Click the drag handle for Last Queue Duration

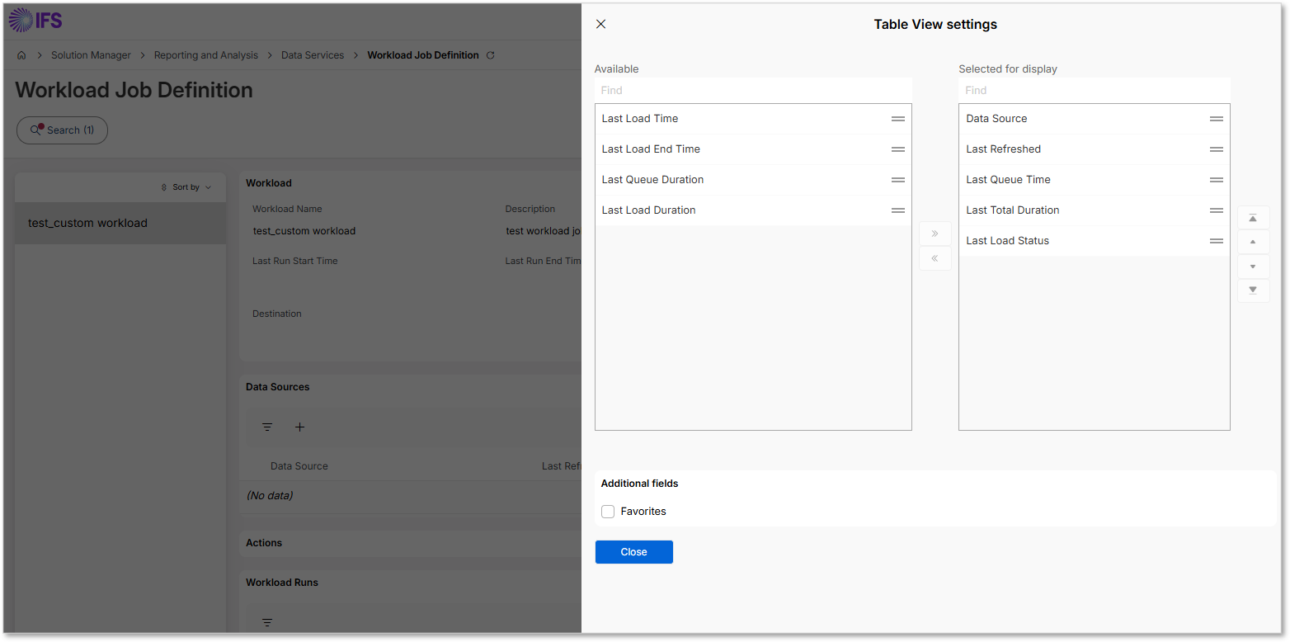coord(898,180)
